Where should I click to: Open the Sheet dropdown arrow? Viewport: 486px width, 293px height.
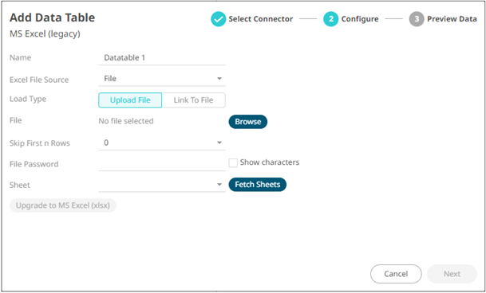click(x=219, y=185)
